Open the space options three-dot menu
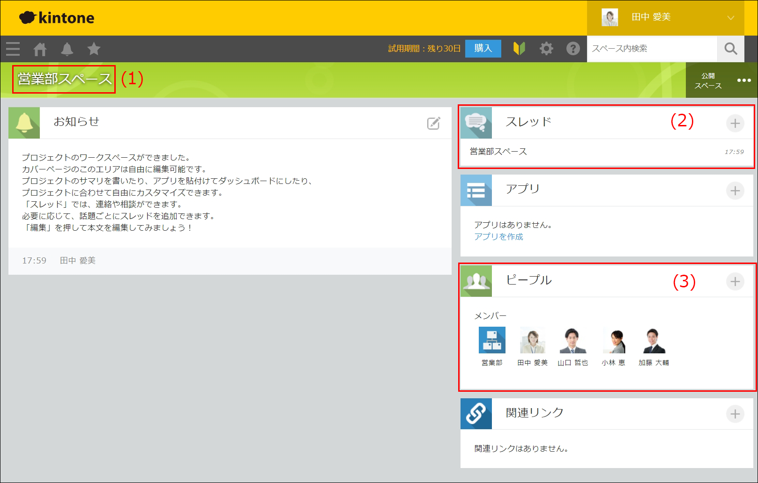758x483 pixels. 743,80
